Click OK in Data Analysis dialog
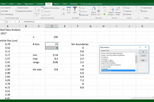Viewport: 154px width, 102px height. [143, 52]
